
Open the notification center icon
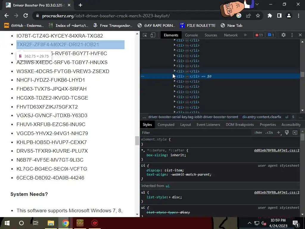295,223
